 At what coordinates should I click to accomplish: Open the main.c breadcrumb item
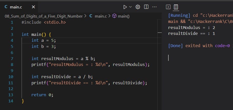coord(101,16)
